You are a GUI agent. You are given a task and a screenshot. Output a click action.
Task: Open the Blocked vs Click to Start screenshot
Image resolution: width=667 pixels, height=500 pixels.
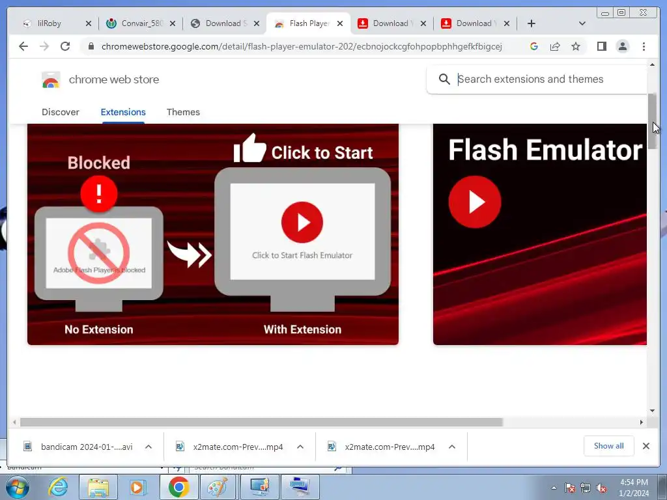click(213, 234)
